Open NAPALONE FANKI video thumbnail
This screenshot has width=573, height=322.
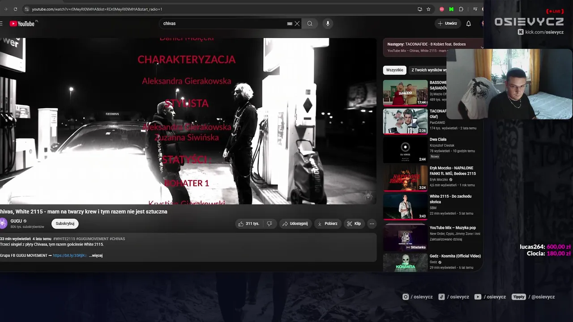point(405,178)
